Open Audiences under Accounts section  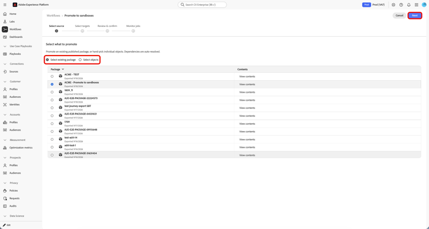point(15,130)
